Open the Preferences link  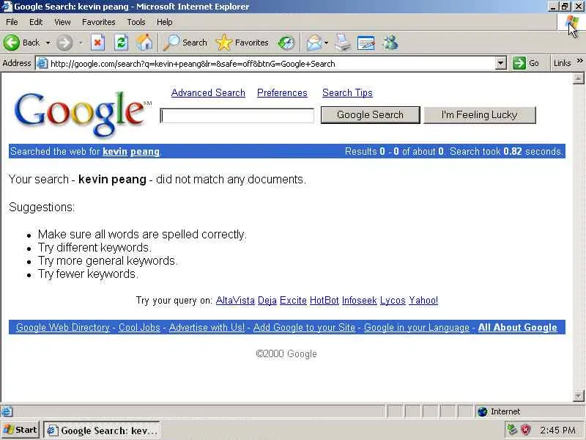(282, 93)
